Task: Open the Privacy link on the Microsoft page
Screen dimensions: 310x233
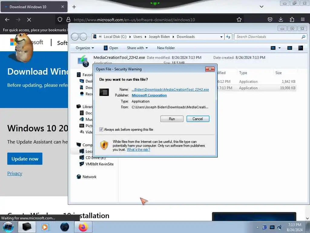Action: [x=15, y=173]
